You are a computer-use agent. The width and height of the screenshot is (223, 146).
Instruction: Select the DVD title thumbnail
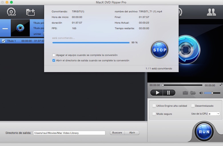(20, 28)
